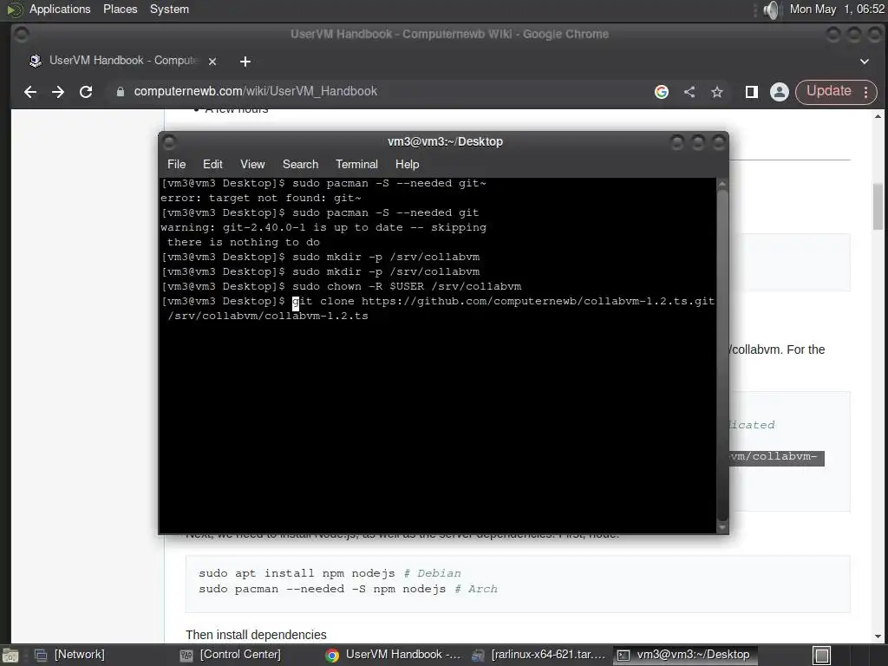Click the highlighted 'vm/collabvm-' code text

[776, 457]
